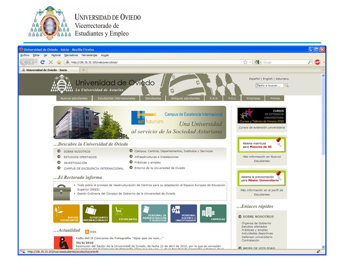This screenshot has height=260, width=347.
Task: Click Cursos de Extensión Universitaria banner
Action: (x=262, y=116)
